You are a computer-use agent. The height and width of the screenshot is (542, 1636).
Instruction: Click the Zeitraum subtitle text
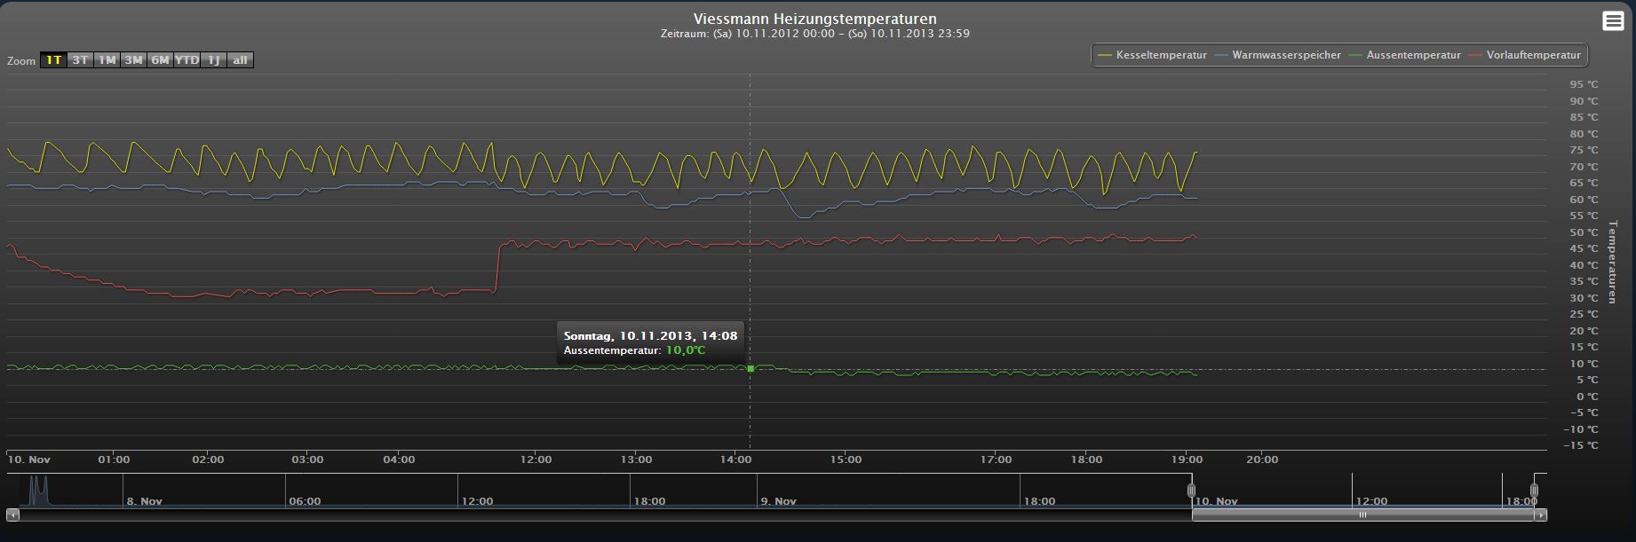(814, 34)
